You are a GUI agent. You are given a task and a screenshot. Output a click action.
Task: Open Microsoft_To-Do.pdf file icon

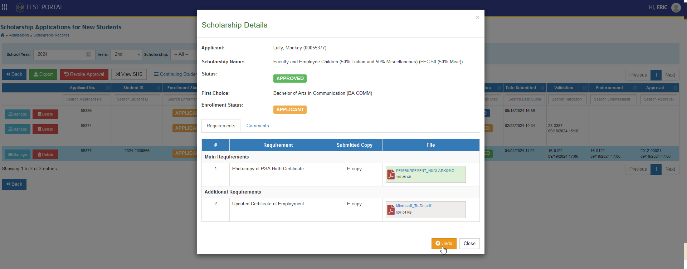point(391,209)
